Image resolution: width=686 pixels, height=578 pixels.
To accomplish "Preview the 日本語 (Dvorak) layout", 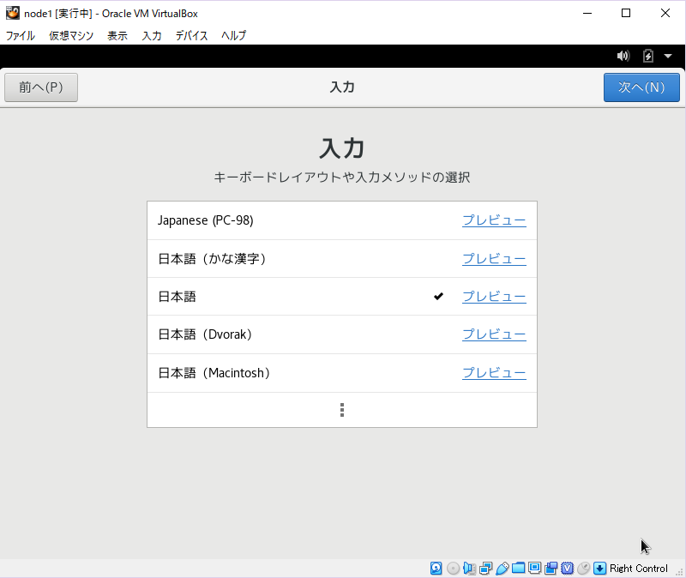I will pyautogui.click(x=494, y=334).
